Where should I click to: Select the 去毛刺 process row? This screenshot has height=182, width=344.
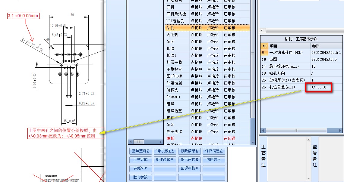[207, 35]
